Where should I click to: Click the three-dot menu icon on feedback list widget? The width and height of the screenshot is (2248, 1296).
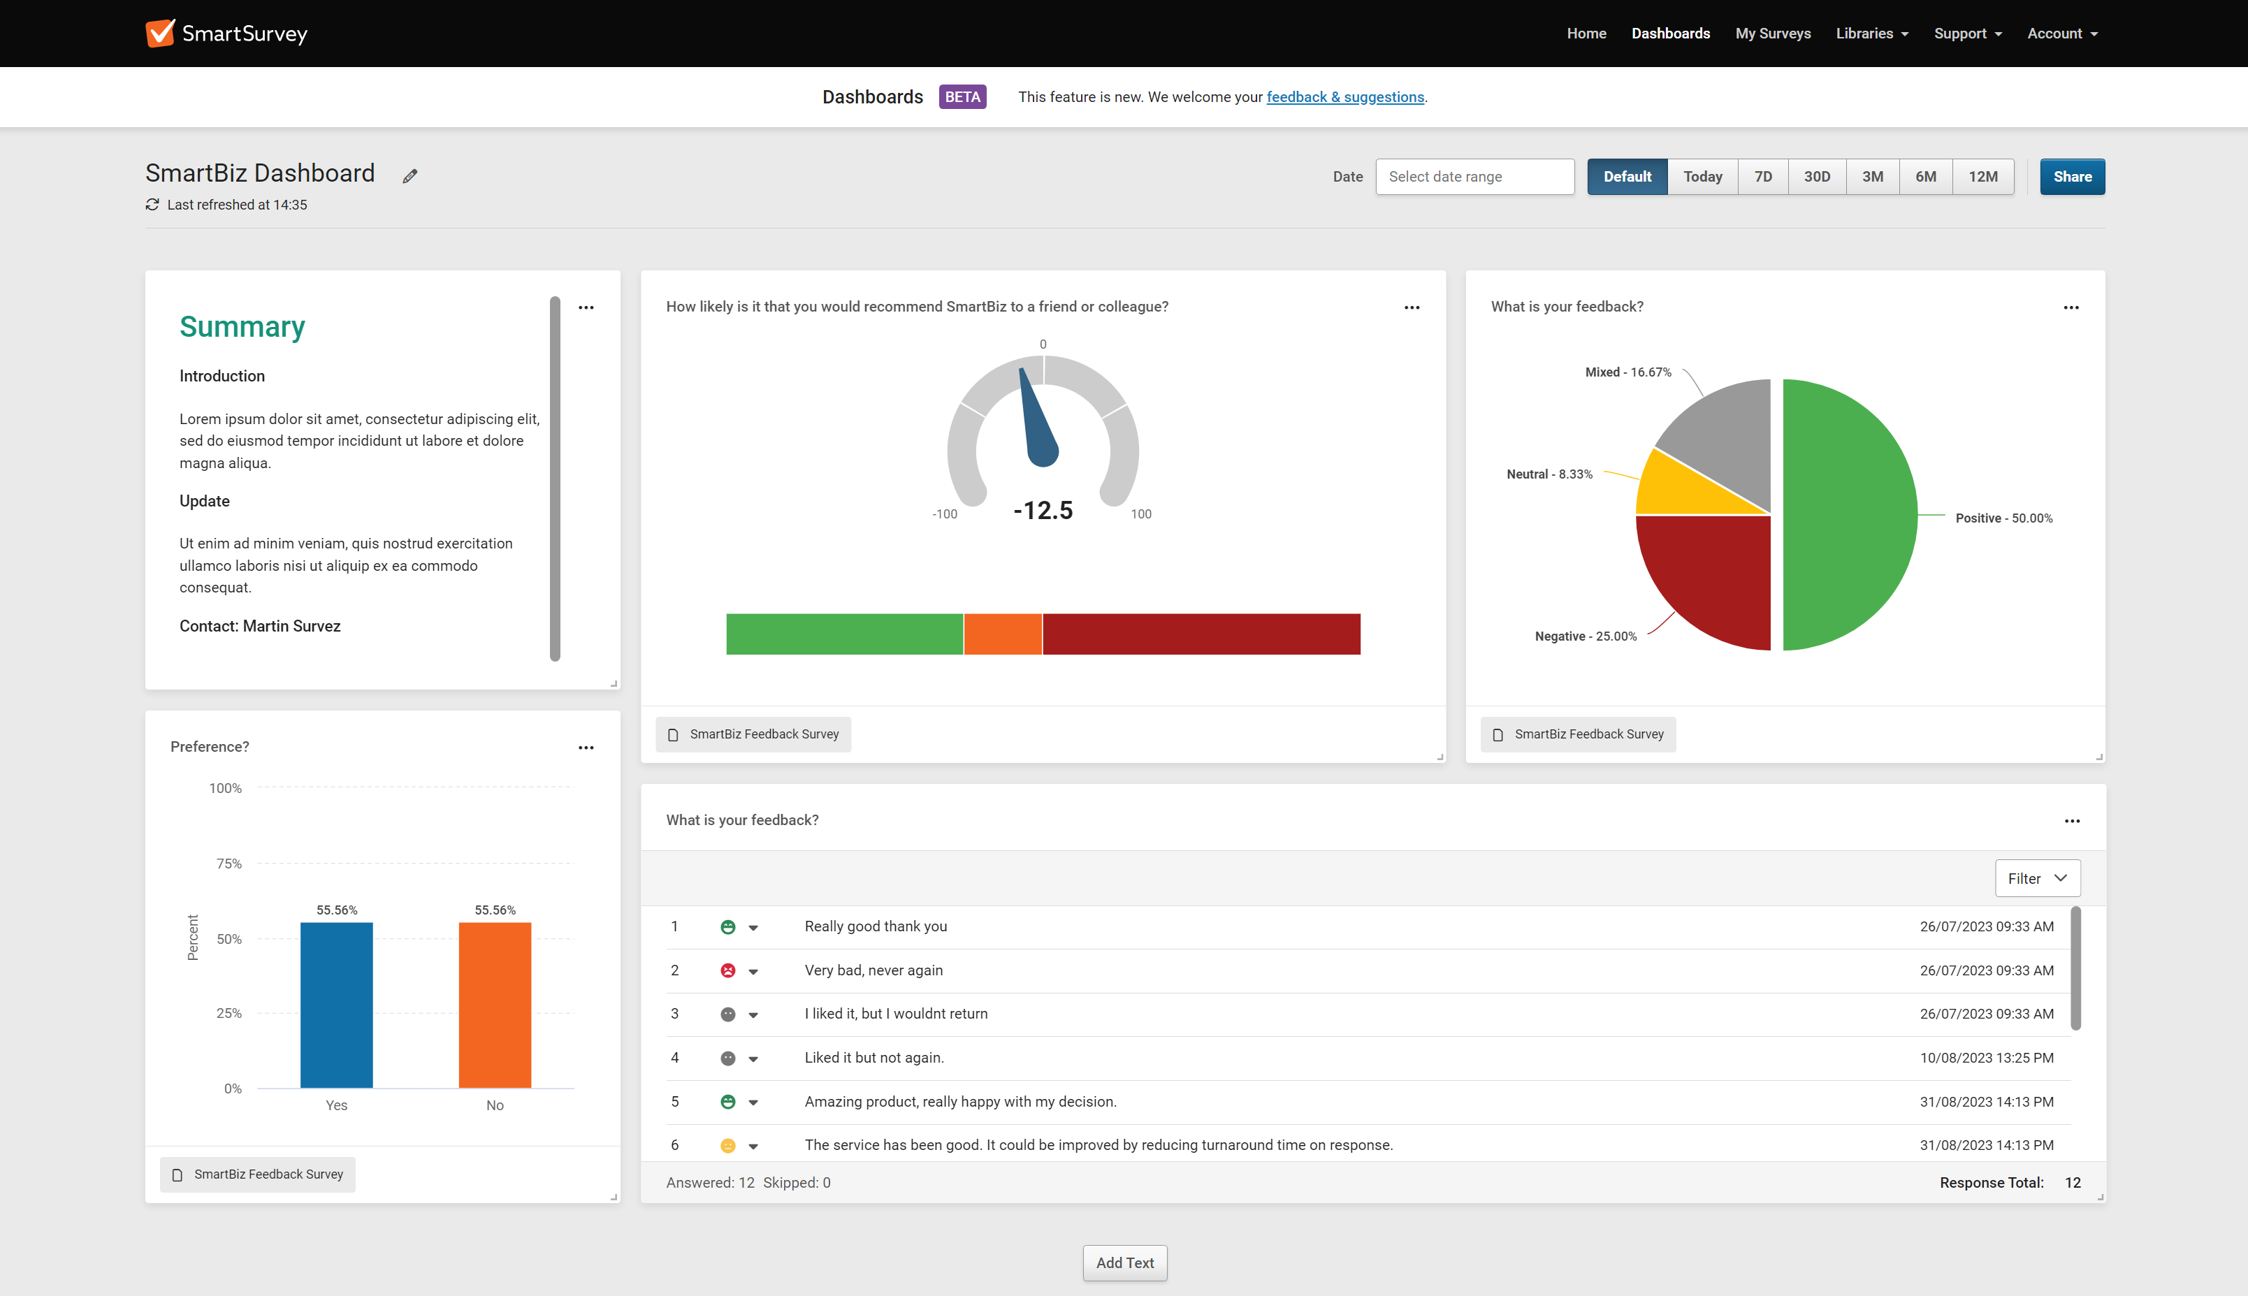2072,821
